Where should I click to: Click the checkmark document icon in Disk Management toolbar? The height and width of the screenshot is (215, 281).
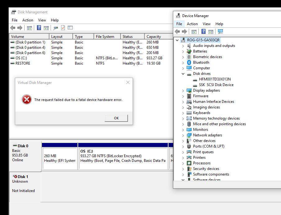pos(63,28)
